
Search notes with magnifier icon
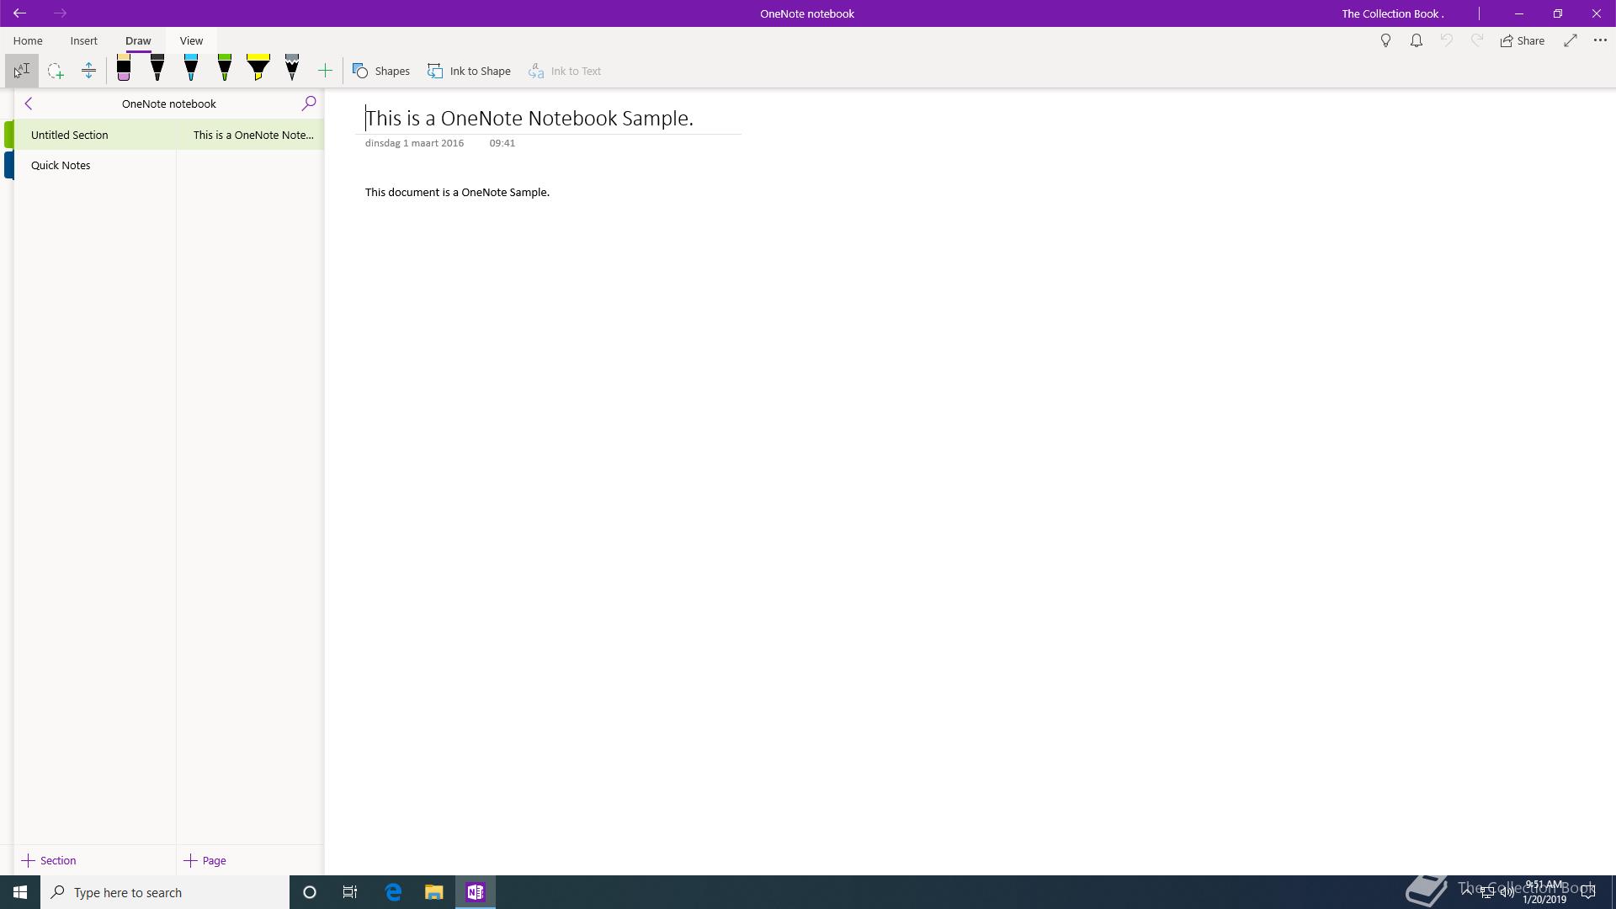(x=309, y=104)
